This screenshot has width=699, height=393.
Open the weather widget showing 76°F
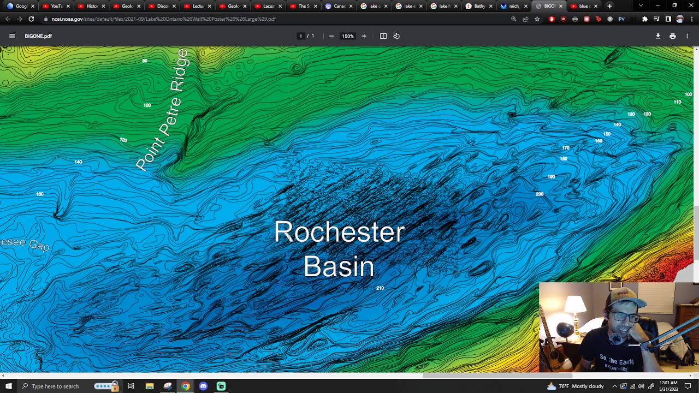click(575, 386)
